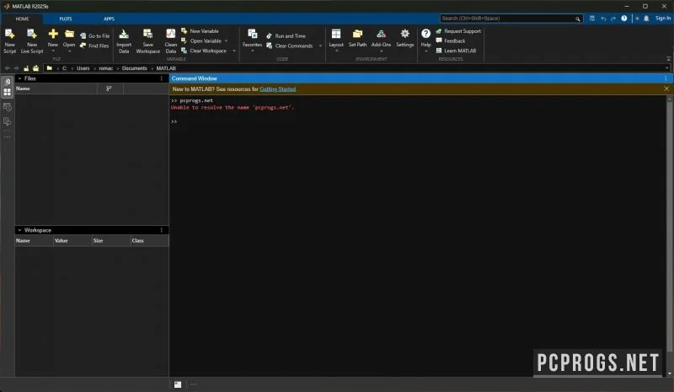Click the save icon beside search box

(592, 19)
